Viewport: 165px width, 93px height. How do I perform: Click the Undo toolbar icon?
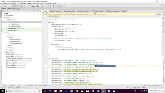(8, 6)
